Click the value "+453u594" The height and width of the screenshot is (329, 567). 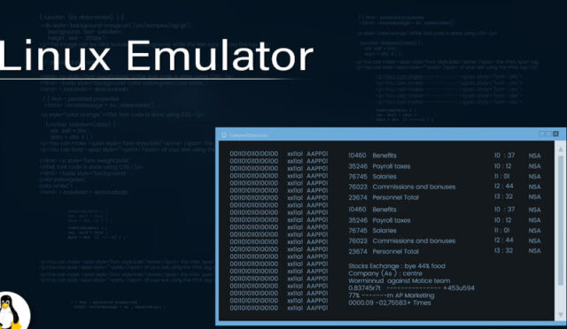pos(459,287)
